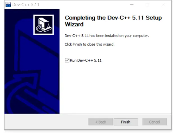Click the Dev-C++ logo in title bar

8,4
